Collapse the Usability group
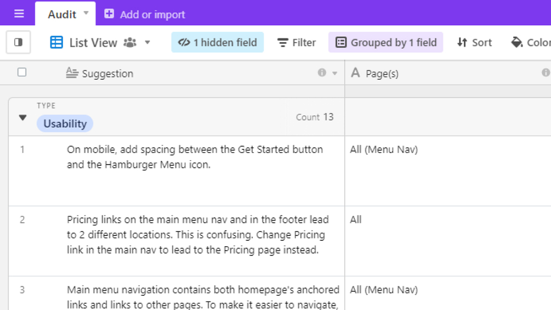 click(22, 117)
